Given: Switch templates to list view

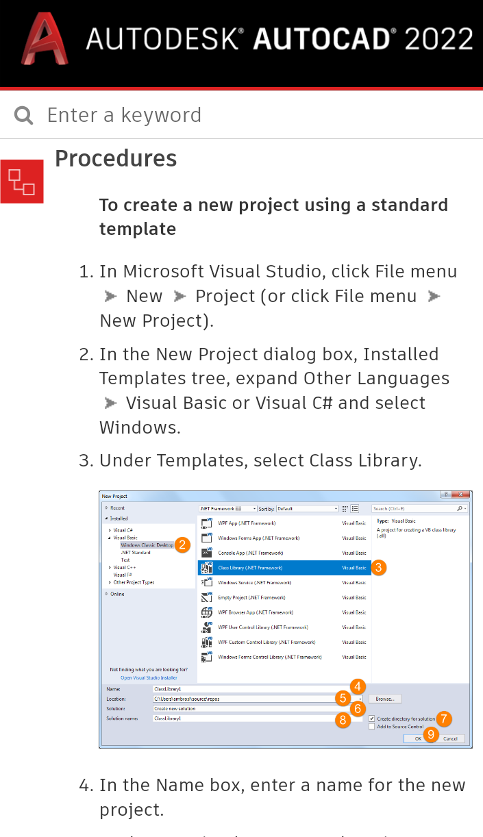Looking at the screenshot, I should [x=354, y=508].
